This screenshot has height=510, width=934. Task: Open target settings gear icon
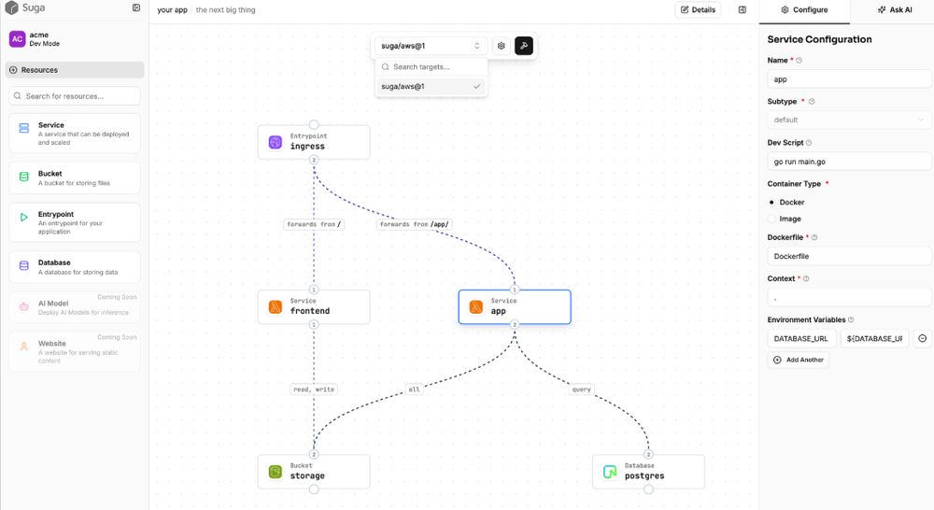coord(502,46)
